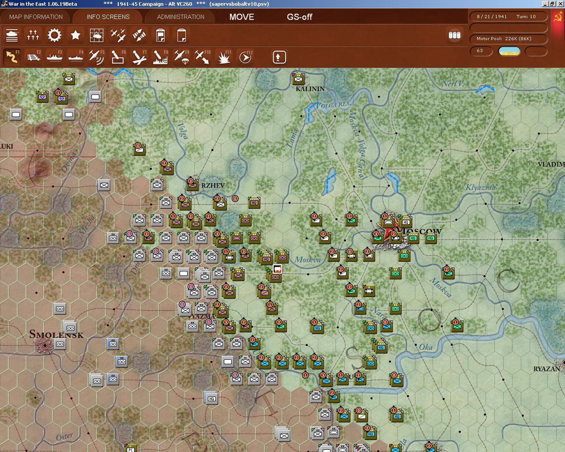This screenshot has height=452, width=565.
Task: Open the weather map icon
Action: point(97,35)
